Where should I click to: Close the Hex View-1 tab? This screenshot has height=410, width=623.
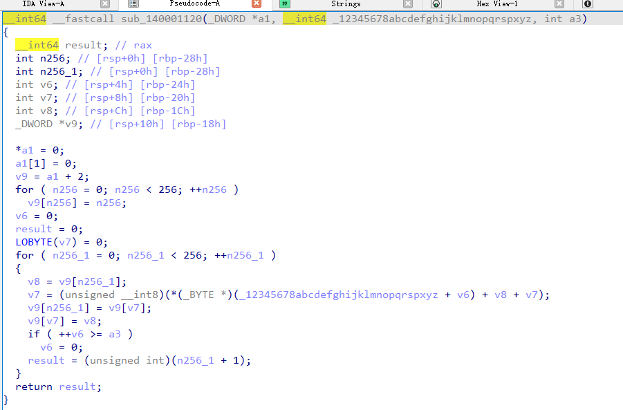click(559, 4)
